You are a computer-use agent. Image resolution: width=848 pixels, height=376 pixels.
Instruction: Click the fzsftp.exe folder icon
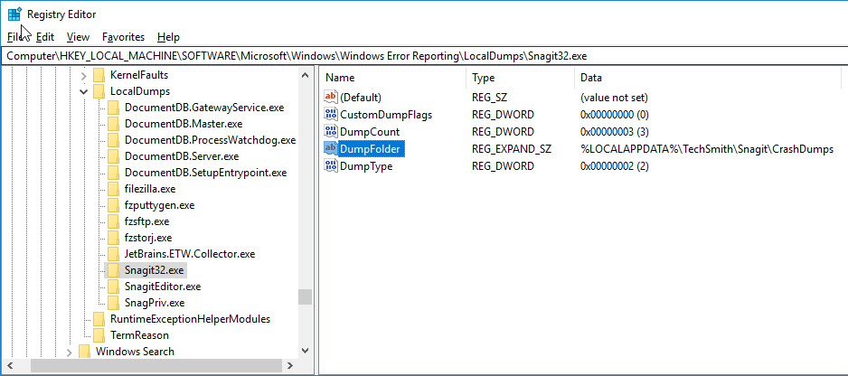click(113, 221)
